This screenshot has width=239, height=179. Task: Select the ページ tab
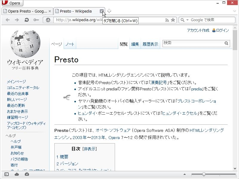click(56, 44)
